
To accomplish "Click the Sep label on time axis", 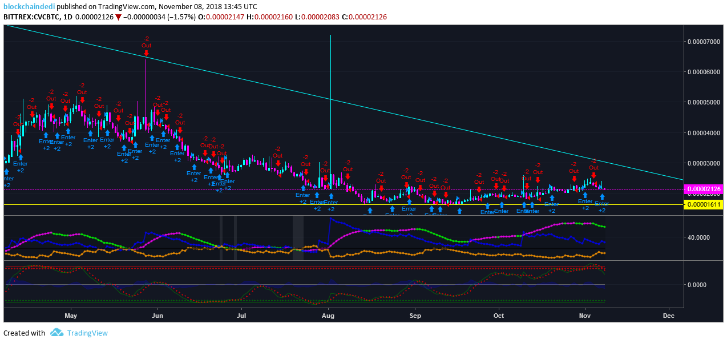I will coord(415,315).
